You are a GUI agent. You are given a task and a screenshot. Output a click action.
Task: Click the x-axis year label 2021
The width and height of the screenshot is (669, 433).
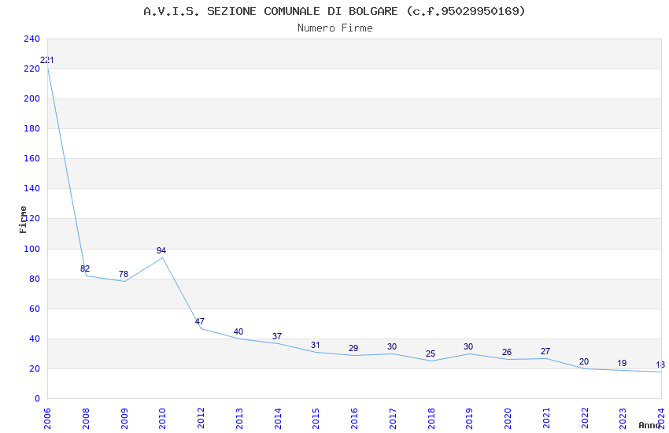[546, 419]
